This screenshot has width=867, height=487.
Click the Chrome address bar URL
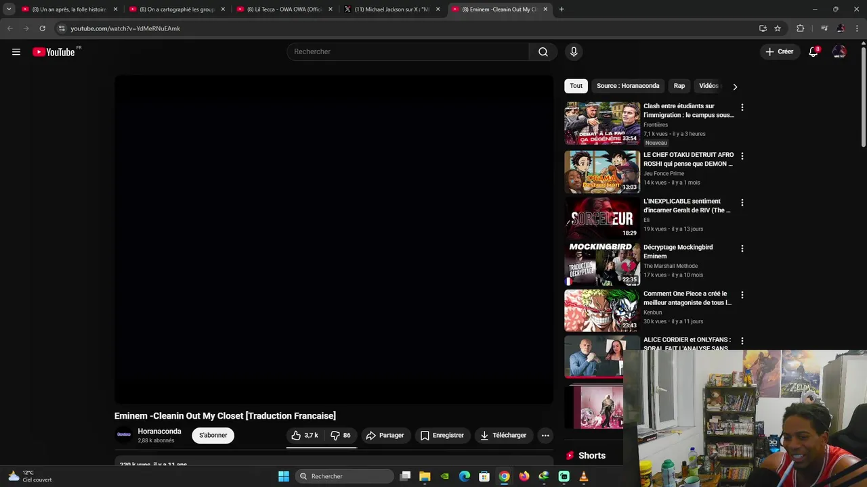click(x=125, y=28)
